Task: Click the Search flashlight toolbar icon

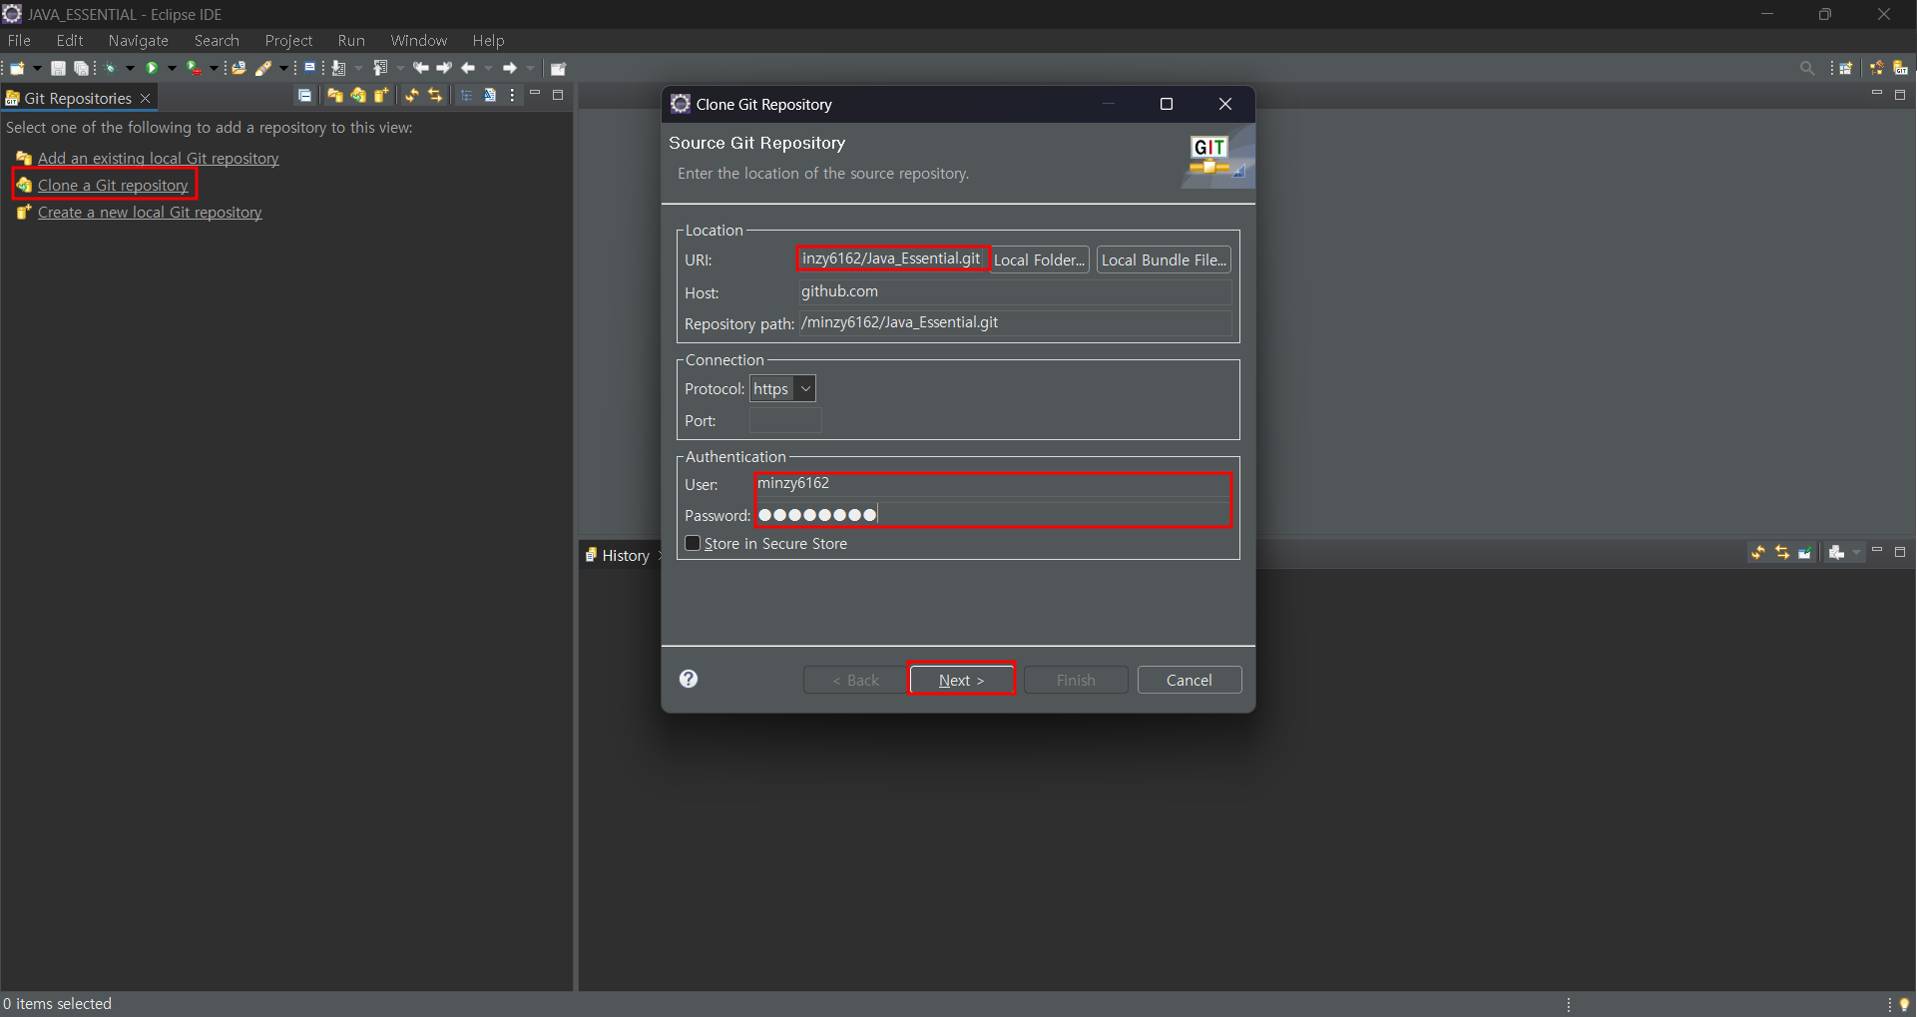Action: tap(263, 68)
